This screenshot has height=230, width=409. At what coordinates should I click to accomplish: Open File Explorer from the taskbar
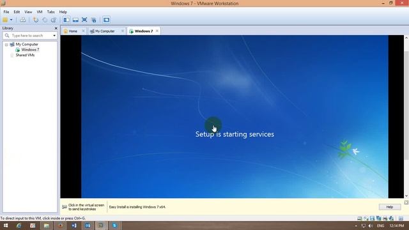[47, 226]
